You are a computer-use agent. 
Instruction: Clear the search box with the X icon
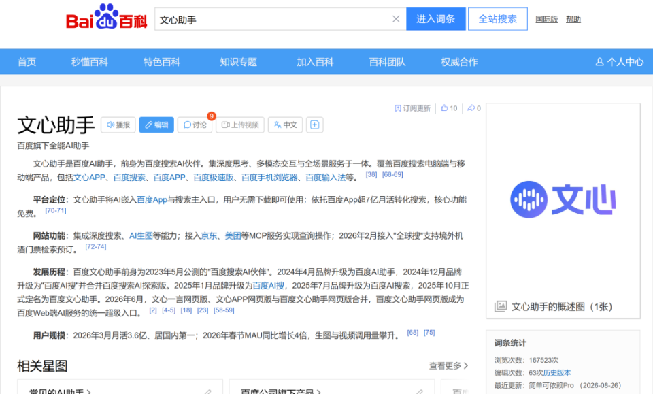point(396,19)
